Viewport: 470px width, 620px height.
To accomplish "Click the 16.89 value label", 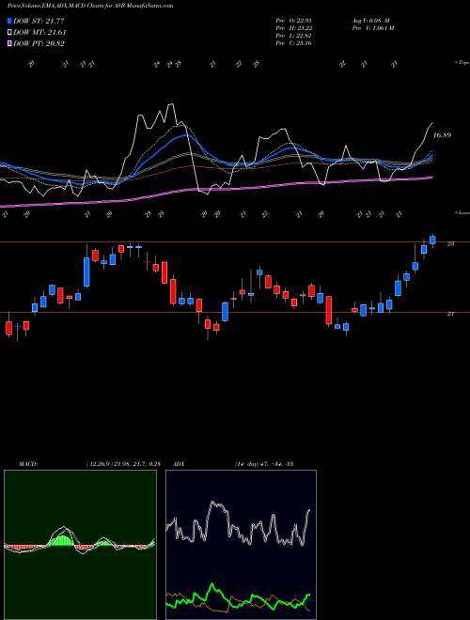I will [x=442, y=135].
